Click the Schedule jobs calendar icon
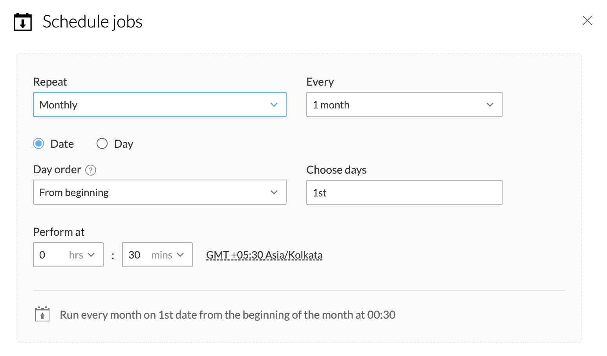The image size is (607, 356). [22, 22]
